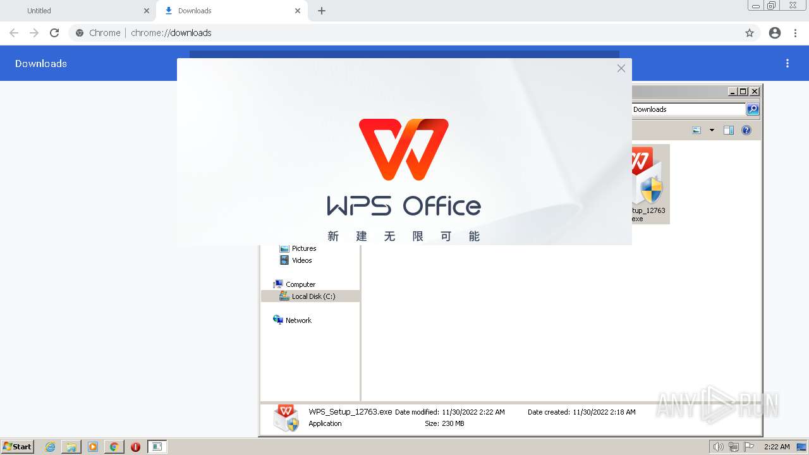Switch to Chrome on the taskbar

point(114,447)
